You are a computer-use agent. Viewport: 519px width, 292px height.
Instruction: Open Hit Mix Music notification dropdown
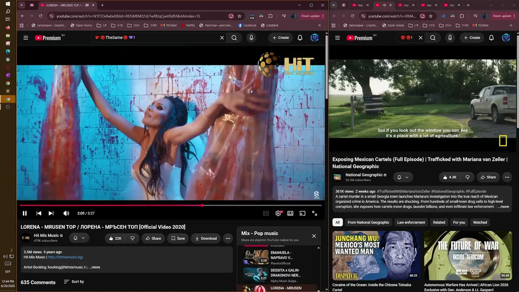click(79, 238)
